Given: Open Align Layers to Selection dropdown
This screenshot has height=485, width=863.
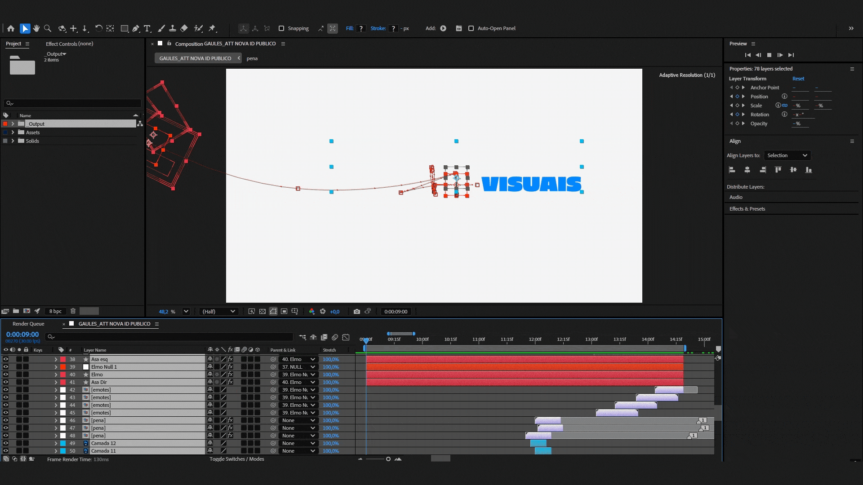Looking at the screenshot, I should coord(787,155).
